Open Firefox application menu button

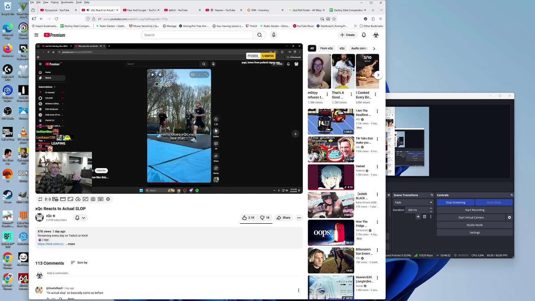coord(380,19)
